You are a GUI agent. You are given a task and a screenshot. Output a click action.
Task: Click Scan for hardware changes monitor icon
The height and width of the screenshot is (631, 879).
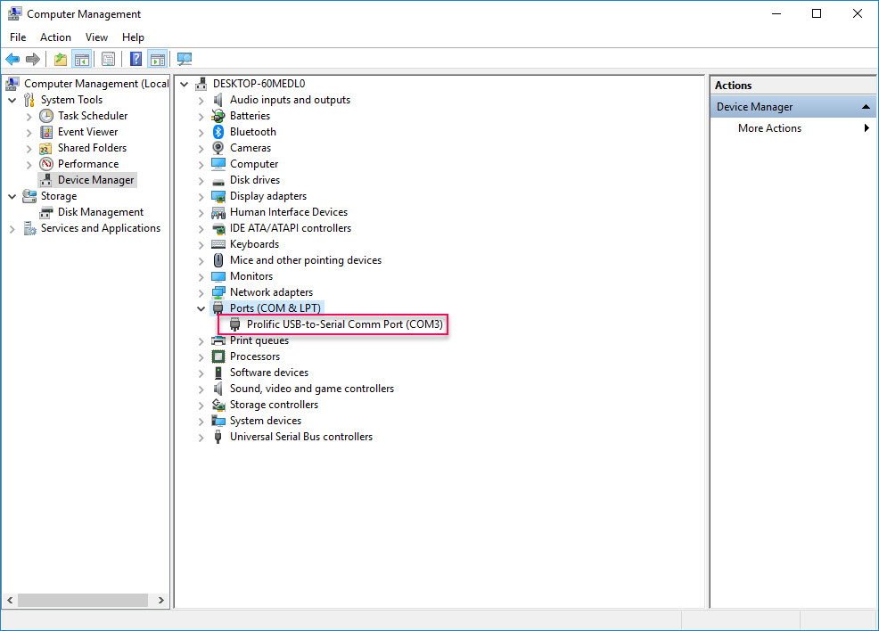click(x=184, y=59)
